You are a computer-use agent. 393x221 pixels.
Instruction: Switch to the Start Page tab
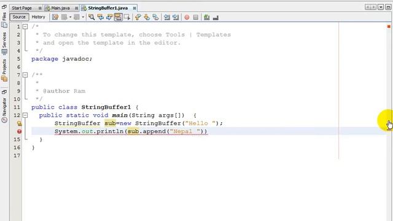(x=22, y=8)
